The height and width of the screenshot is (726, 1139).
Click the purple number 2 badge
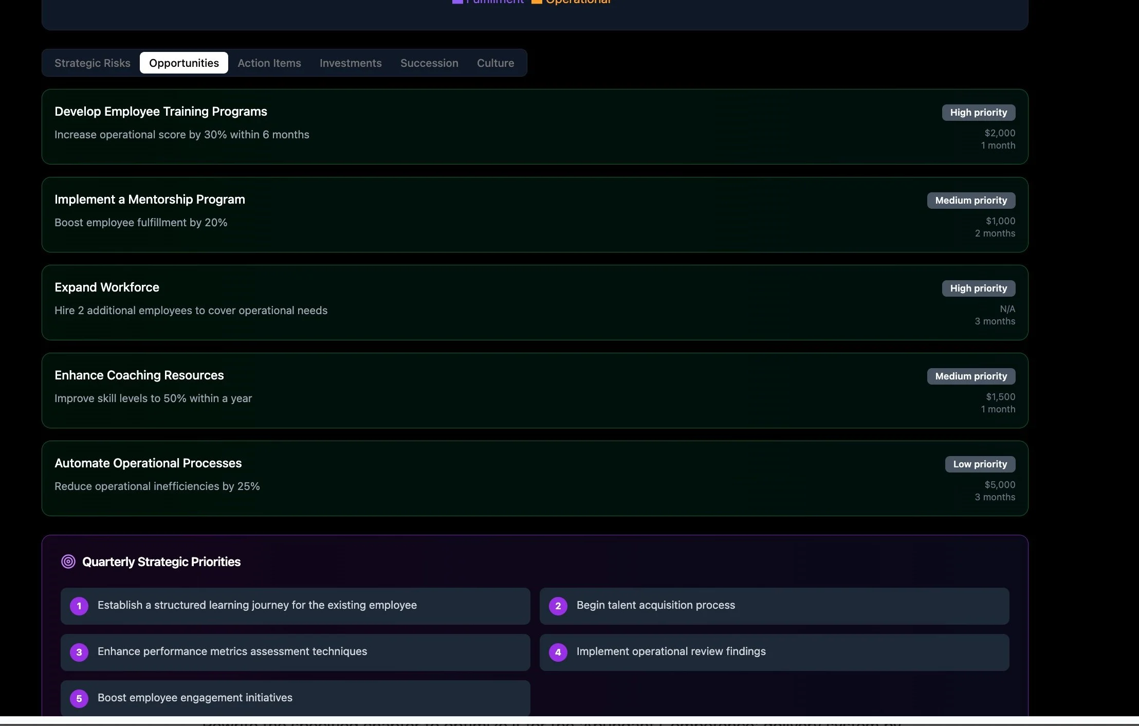tap(558, 606)
